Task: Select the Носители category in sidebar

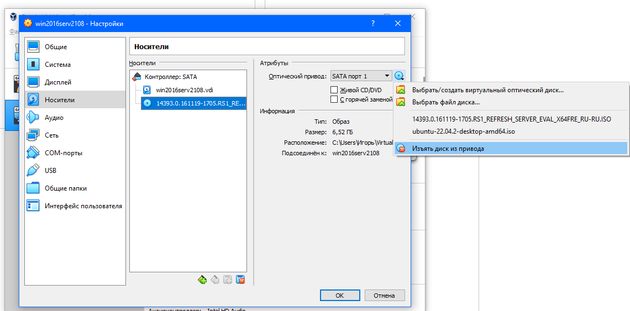Action: click(x=75, y=99)
